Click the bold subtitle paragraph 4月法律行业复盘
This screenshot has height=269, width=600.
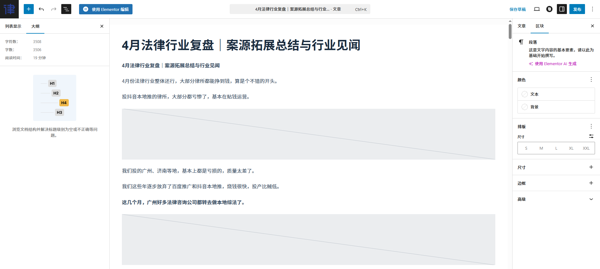(171, 65)
